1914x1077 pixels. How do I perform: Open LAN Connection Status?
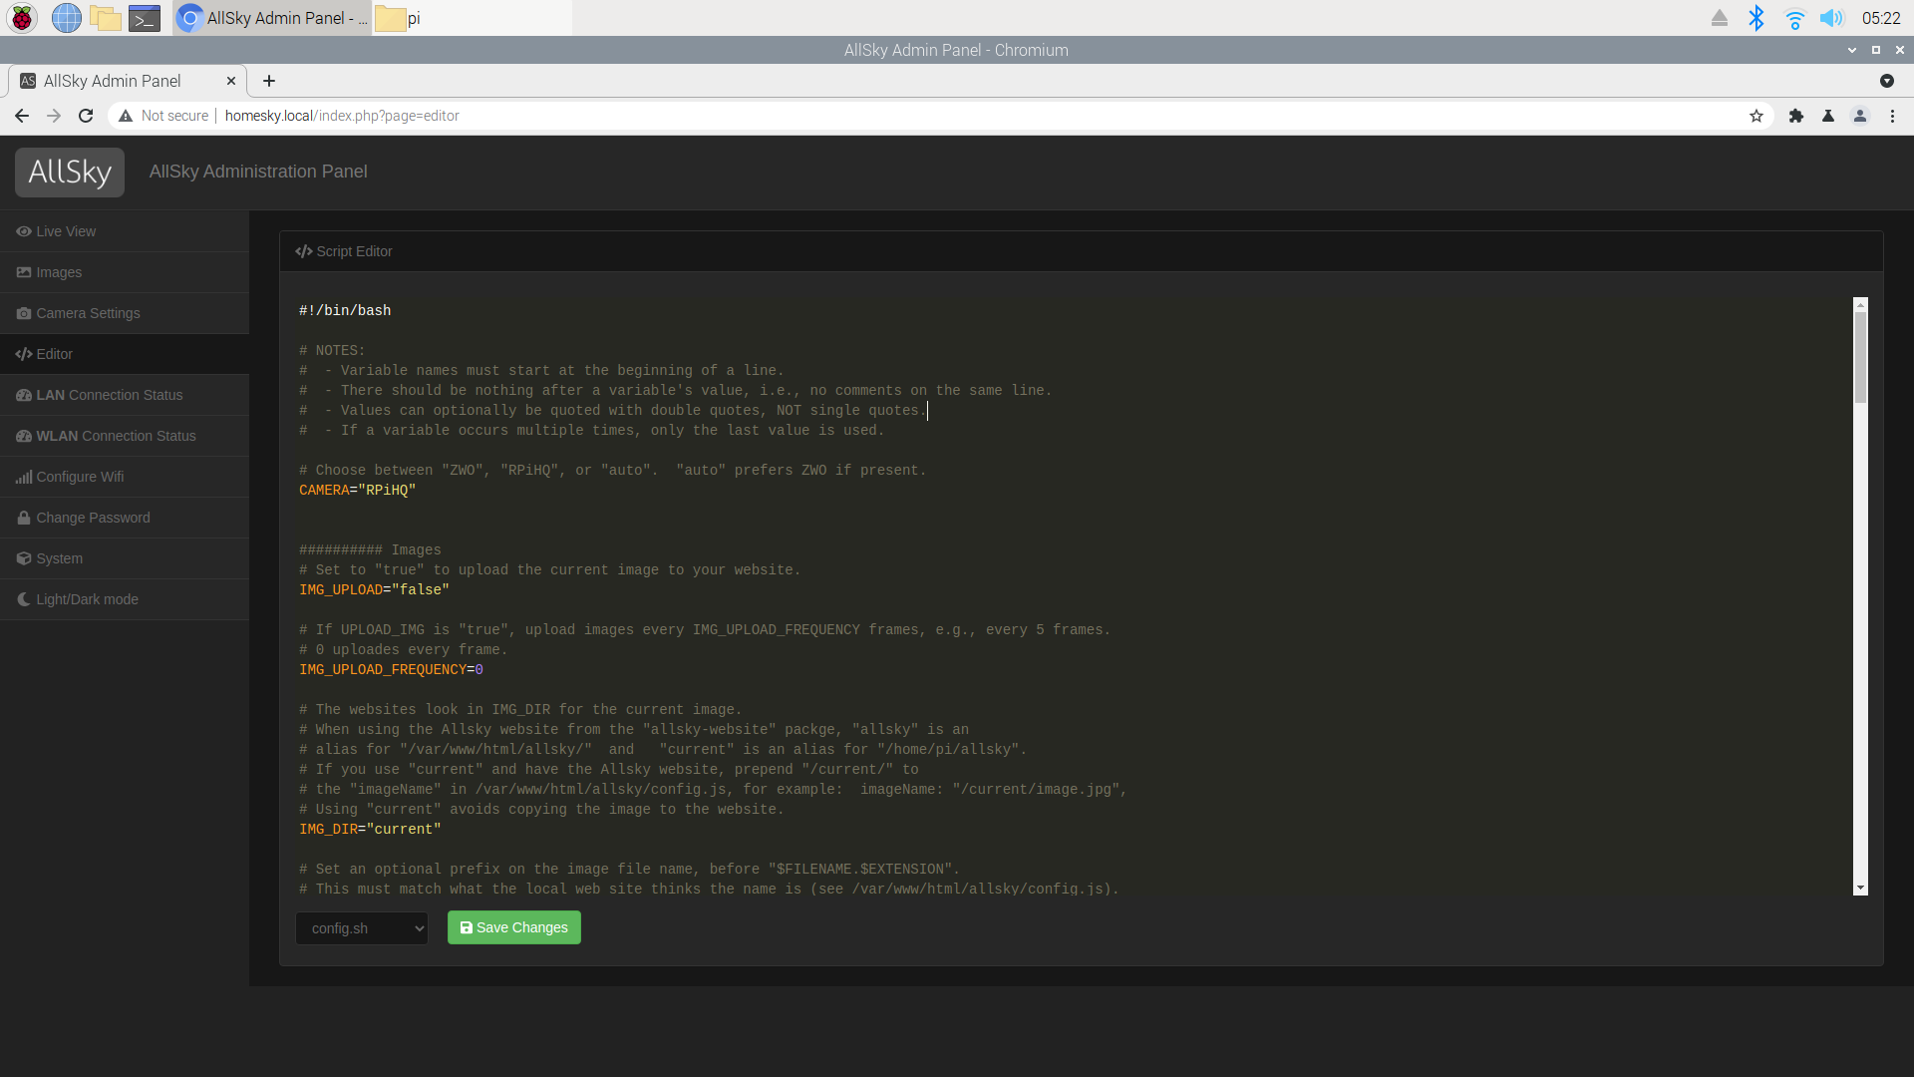pos(125,395)
